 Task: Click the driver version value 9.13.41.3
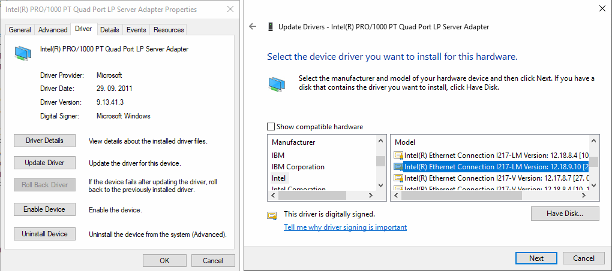click(x=111, y=102)
